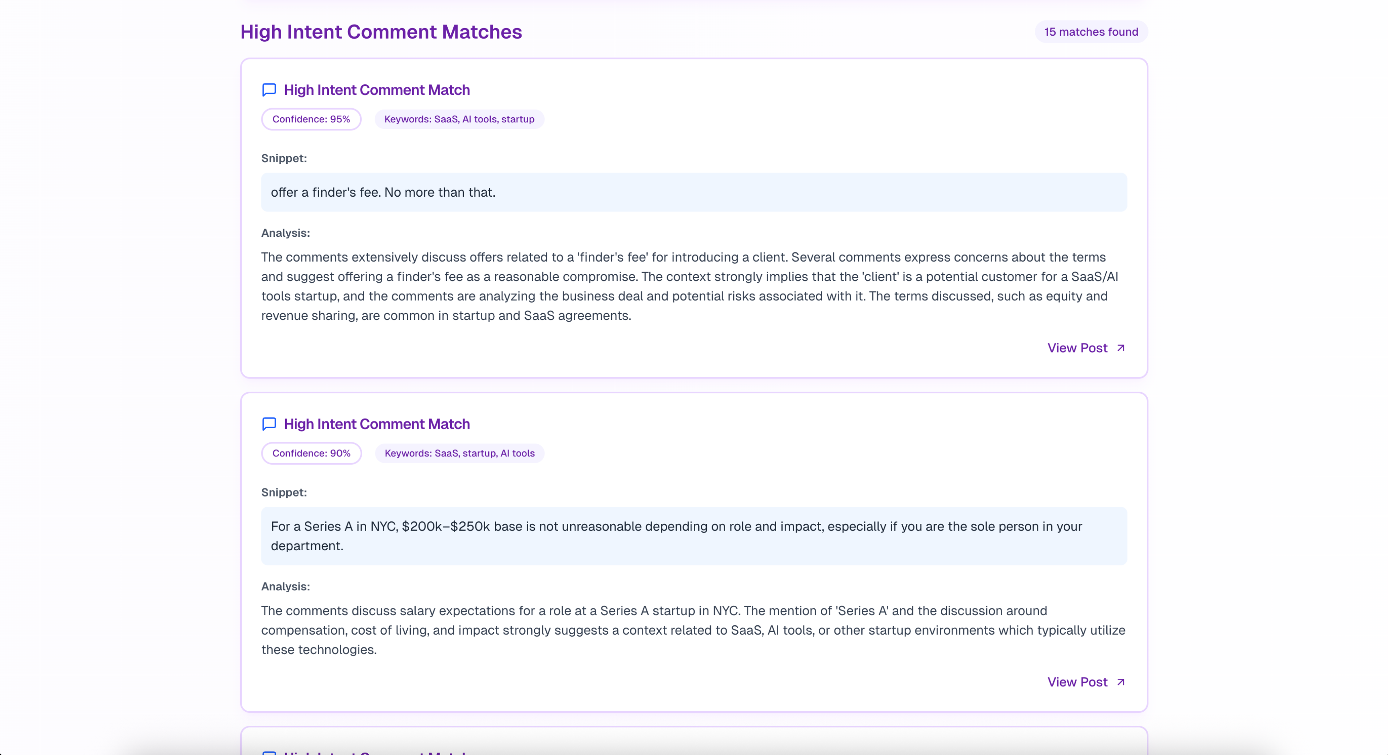Click arrow icon beside second View Post
The height and width of the screenshot is (755, 1389).
(1120, 682)
